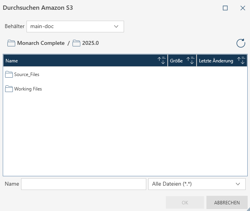Image resolution: width=250 pixels, height=211 pixels.
Task: Maximize the Durchsuchen Amazon S3 dialog
Action: [x=225, y=8]
